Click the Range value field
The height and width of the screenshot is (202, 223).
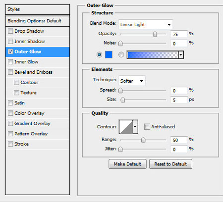click(179, 140)
